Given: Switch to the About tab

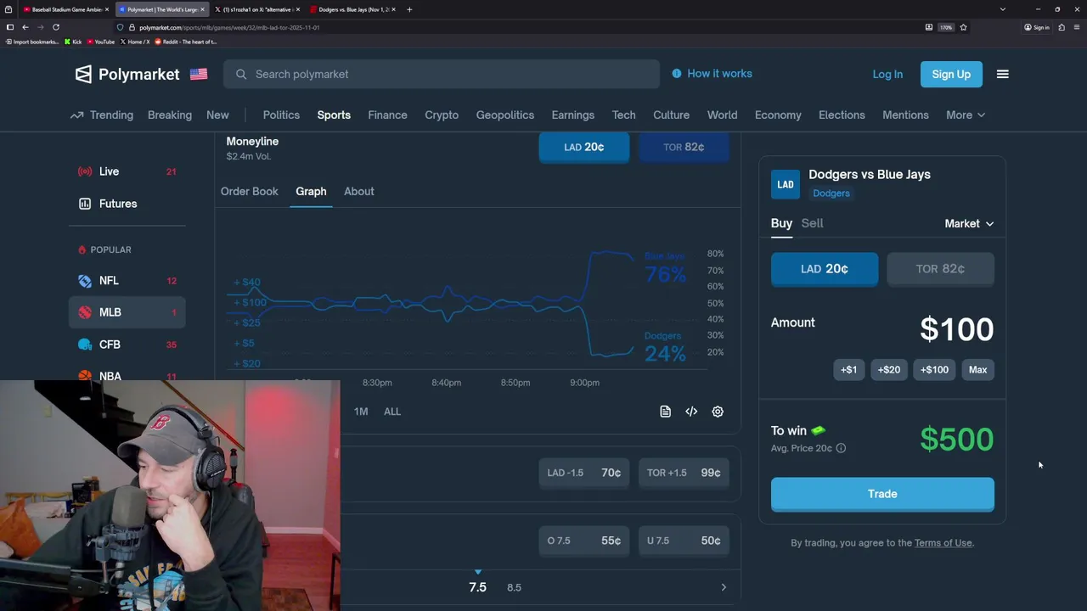Looking at the screenshot, I should tap(359, 192).
